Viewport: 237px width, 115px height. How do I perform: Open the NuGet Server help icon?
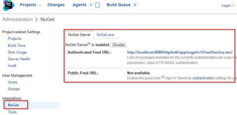point(89,44)
